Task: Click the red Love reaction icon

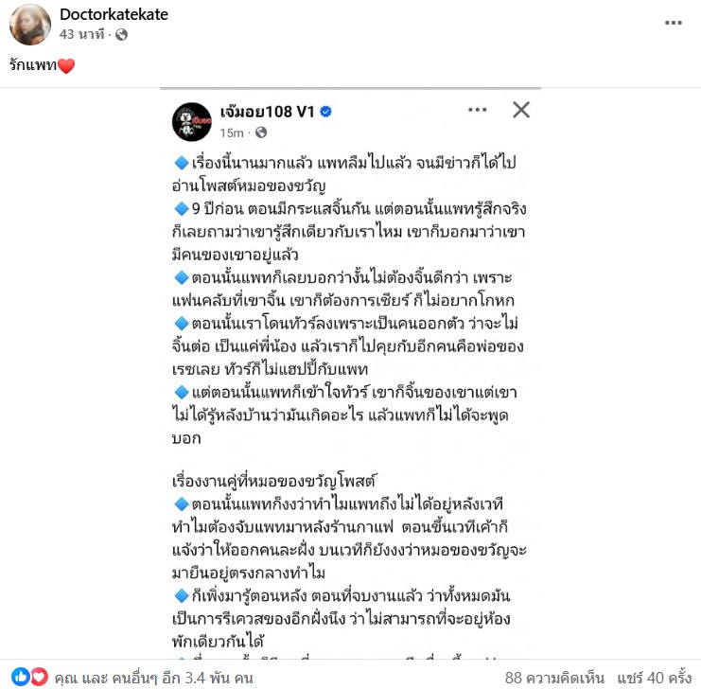Action: (39, 677)
